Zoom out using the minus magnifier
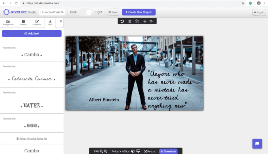The image size is (268, 154). pyautogui.click(x=101, y=151)
